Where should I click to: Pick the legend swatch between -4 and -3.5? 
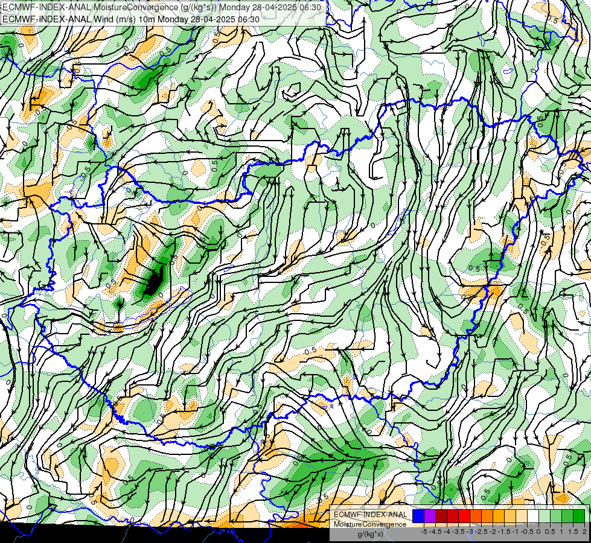pyautogui.click(x=453, y=516)
